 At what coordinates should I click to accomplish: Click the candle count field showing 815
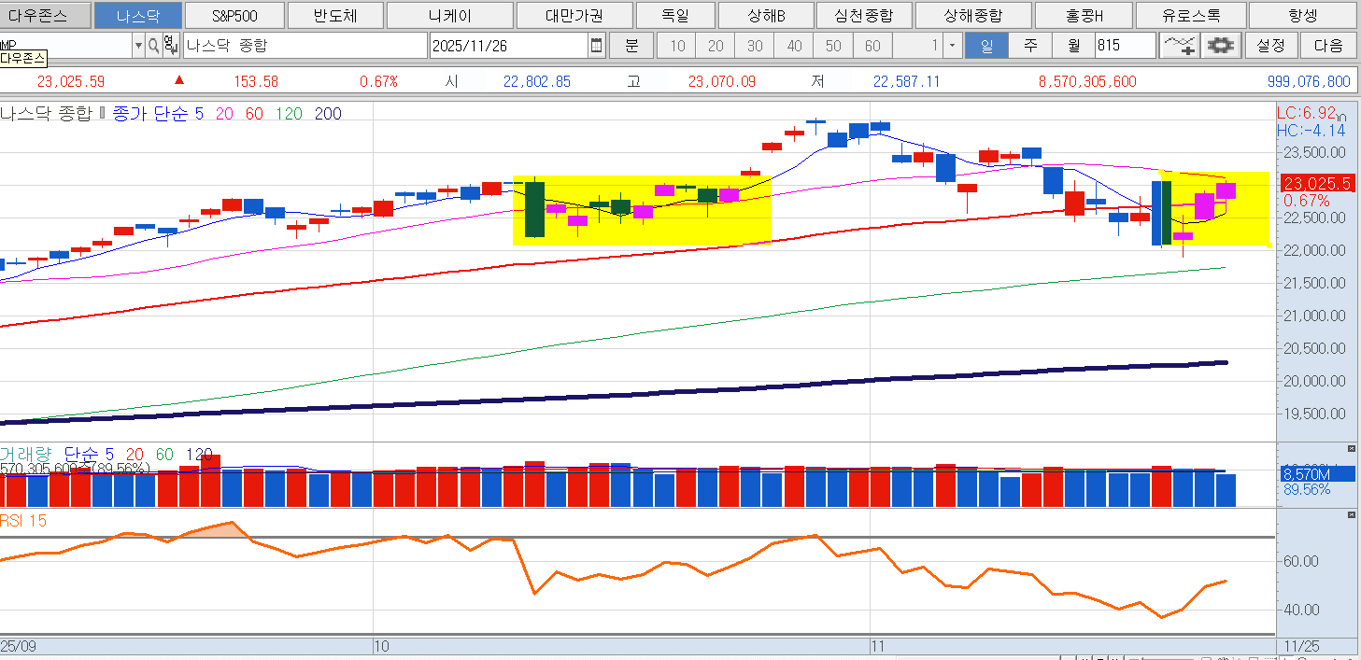pyautogui.click(x=1125, y=46)
